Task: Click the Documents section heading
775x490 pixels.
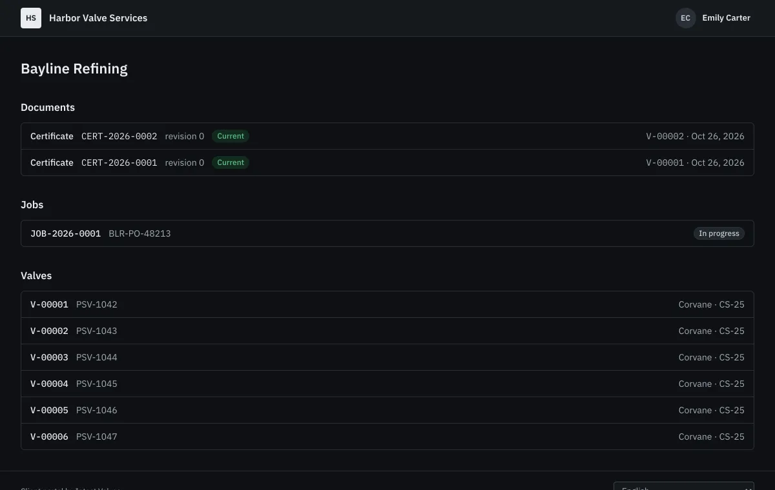Action: [x=48, y=107]
